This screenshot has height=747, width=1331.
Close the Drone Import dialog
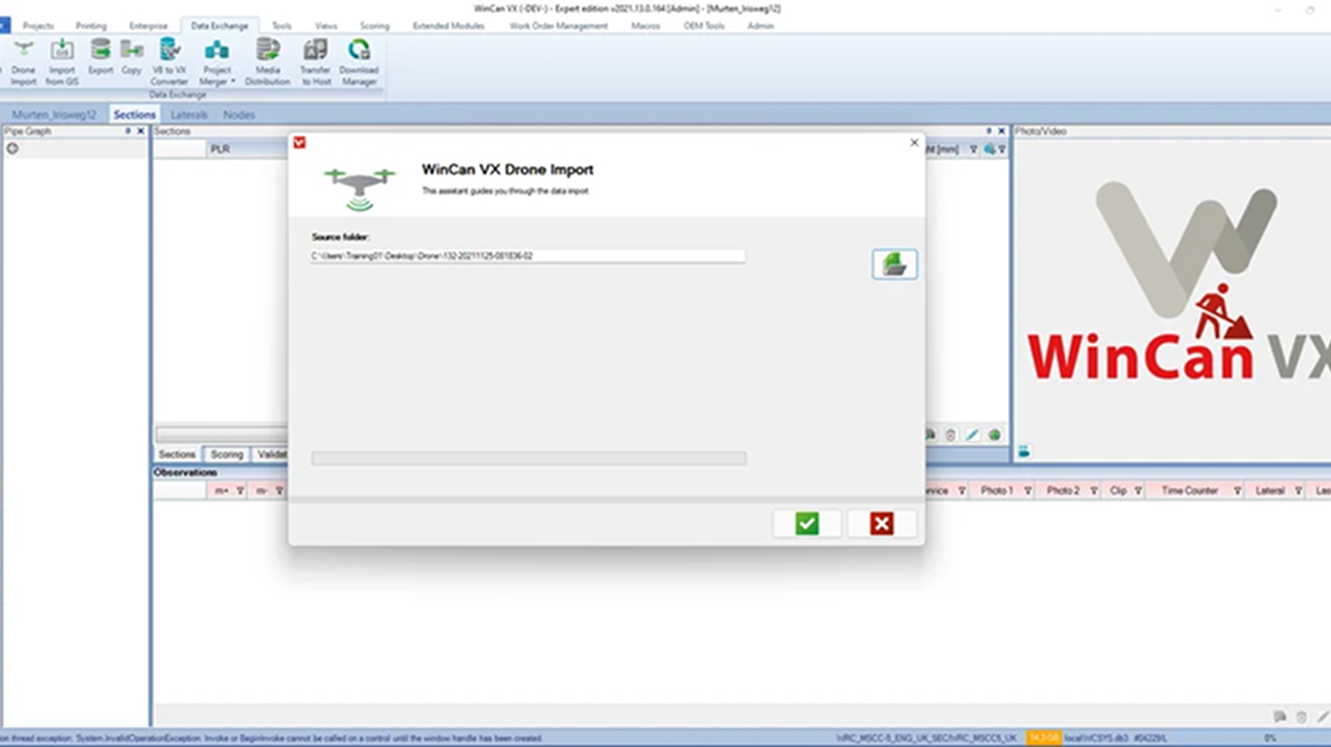914,142
